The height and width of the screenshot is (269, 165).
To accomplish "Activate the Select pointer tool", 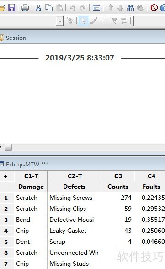I will 83,21.
